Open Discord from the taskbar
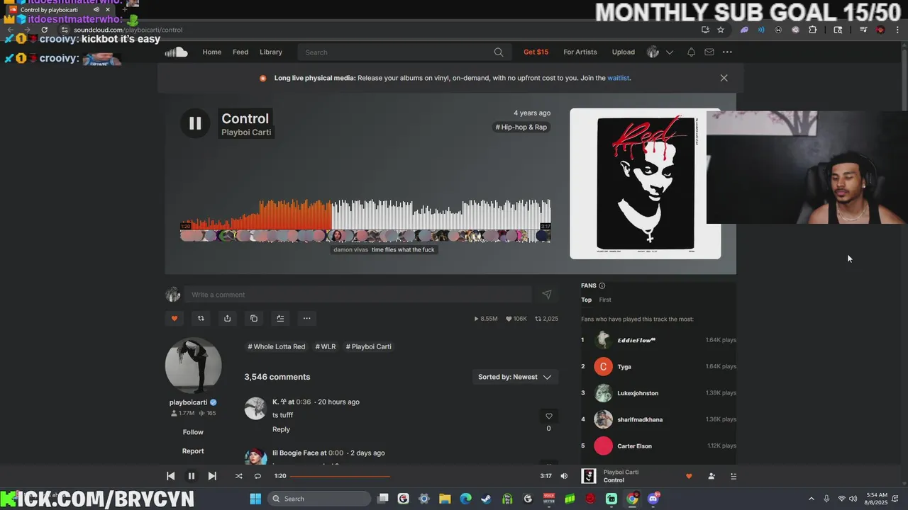 pos(653,499)
